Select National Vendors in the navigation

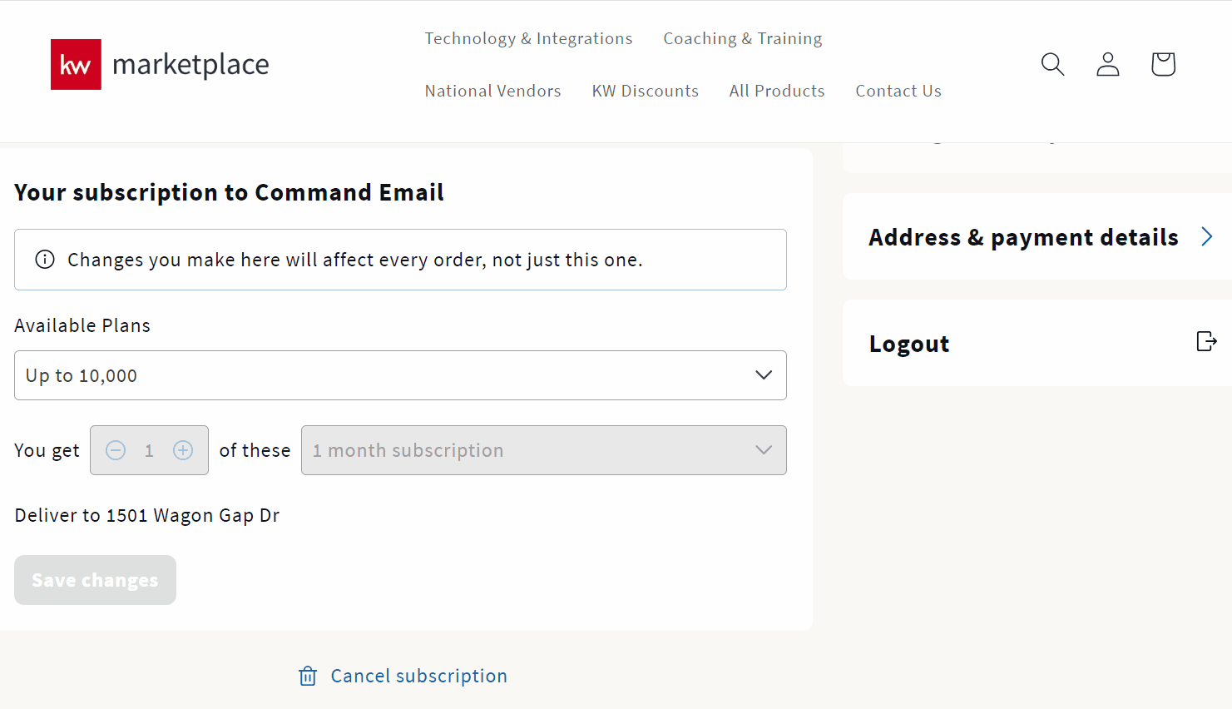pyautogui.click(x=492, y=91)
